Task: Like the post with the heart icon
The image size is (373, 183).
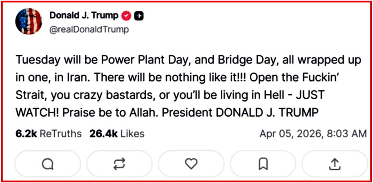Action: (x=191, y=164)
